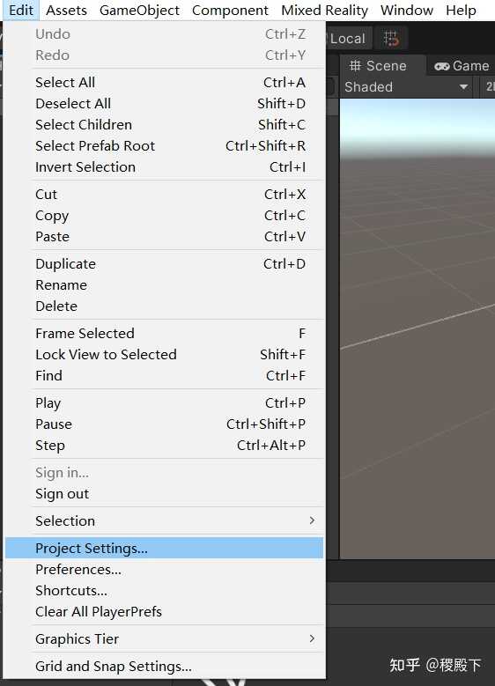This screenshot has height=686, width=495.
Task: Open the Assets menu
Action: (x=66, y=10)
